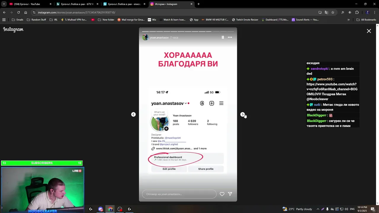Click sandrotopki's username in chat
Screen dimensions: 379x213
(319, 69)
